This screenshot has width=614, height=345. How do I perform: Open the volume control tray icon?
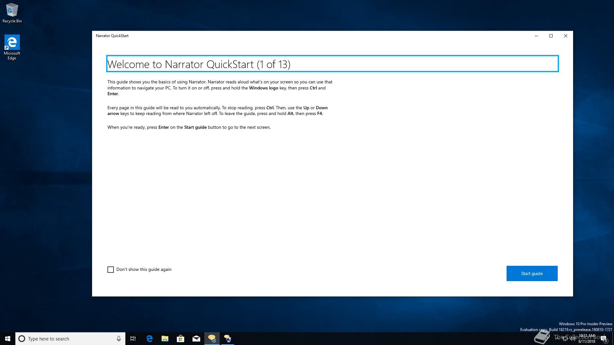coord(572,339)
